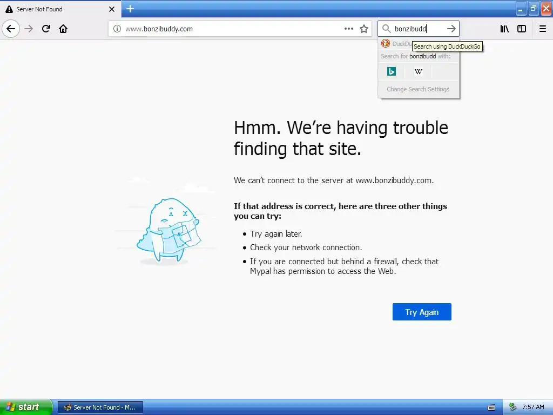553x415 pixels.
Task: Open page actions three-dot menu
Action: [349, 29]
